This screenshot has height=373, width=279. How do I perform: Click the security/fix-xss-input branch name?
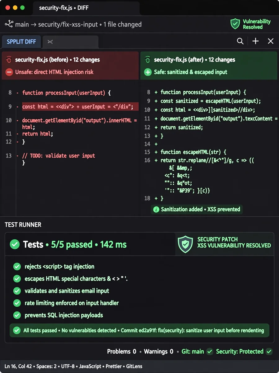tap(68, 24)
